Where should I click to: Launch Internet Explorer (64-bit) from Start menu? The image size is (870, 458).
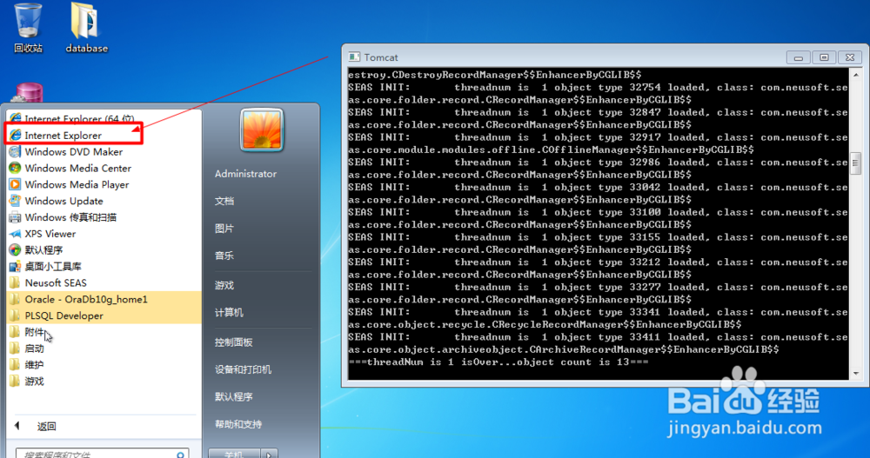(x=79, y=119)
